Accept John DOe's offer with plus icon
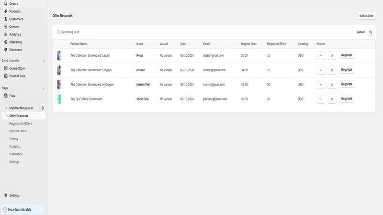 click(321, 99)
